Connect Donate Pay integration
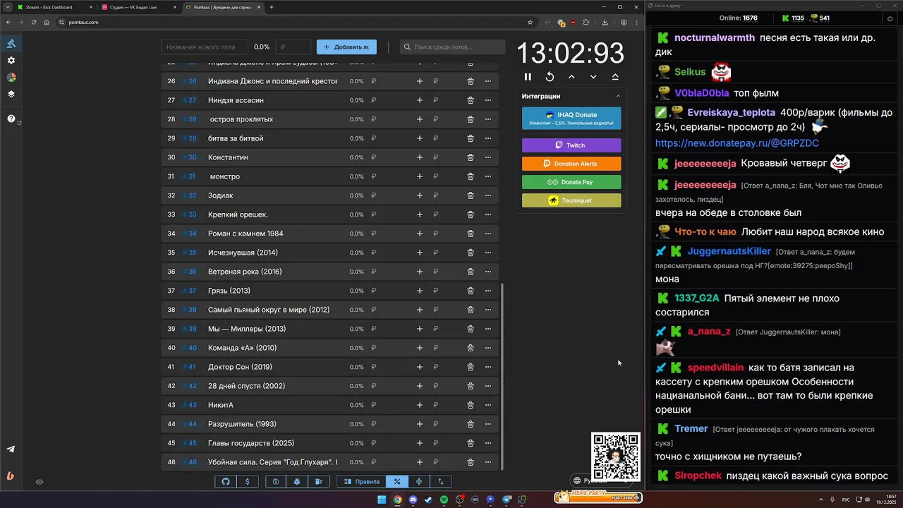The image size is (903, 508). tap(571, 182)
